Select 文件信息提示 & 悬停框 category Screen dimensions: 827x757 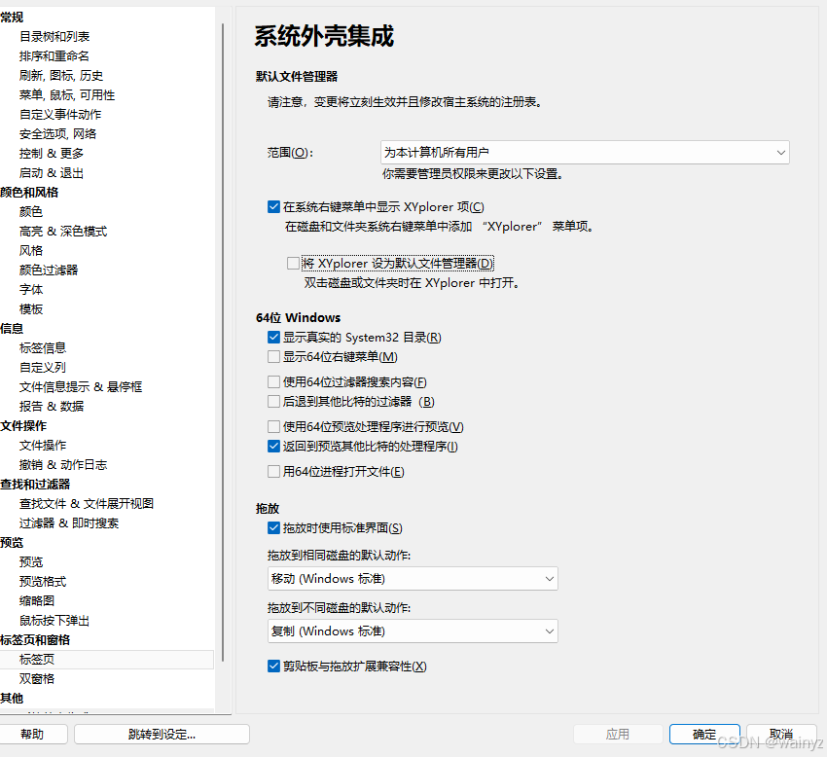pos(81,387)
